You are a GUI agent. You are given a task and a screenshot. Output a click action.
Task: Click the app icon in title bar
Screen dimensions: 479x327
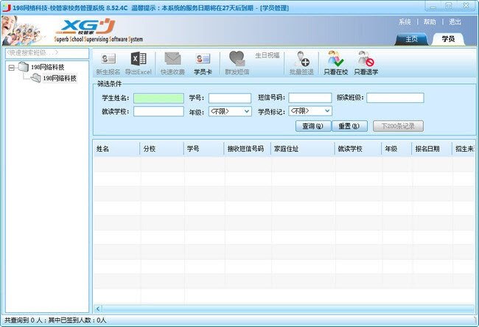click(6, 7)
